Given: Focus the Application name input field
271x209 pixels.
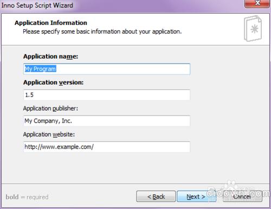Looking at the screenshot, I should pos(107,69).
